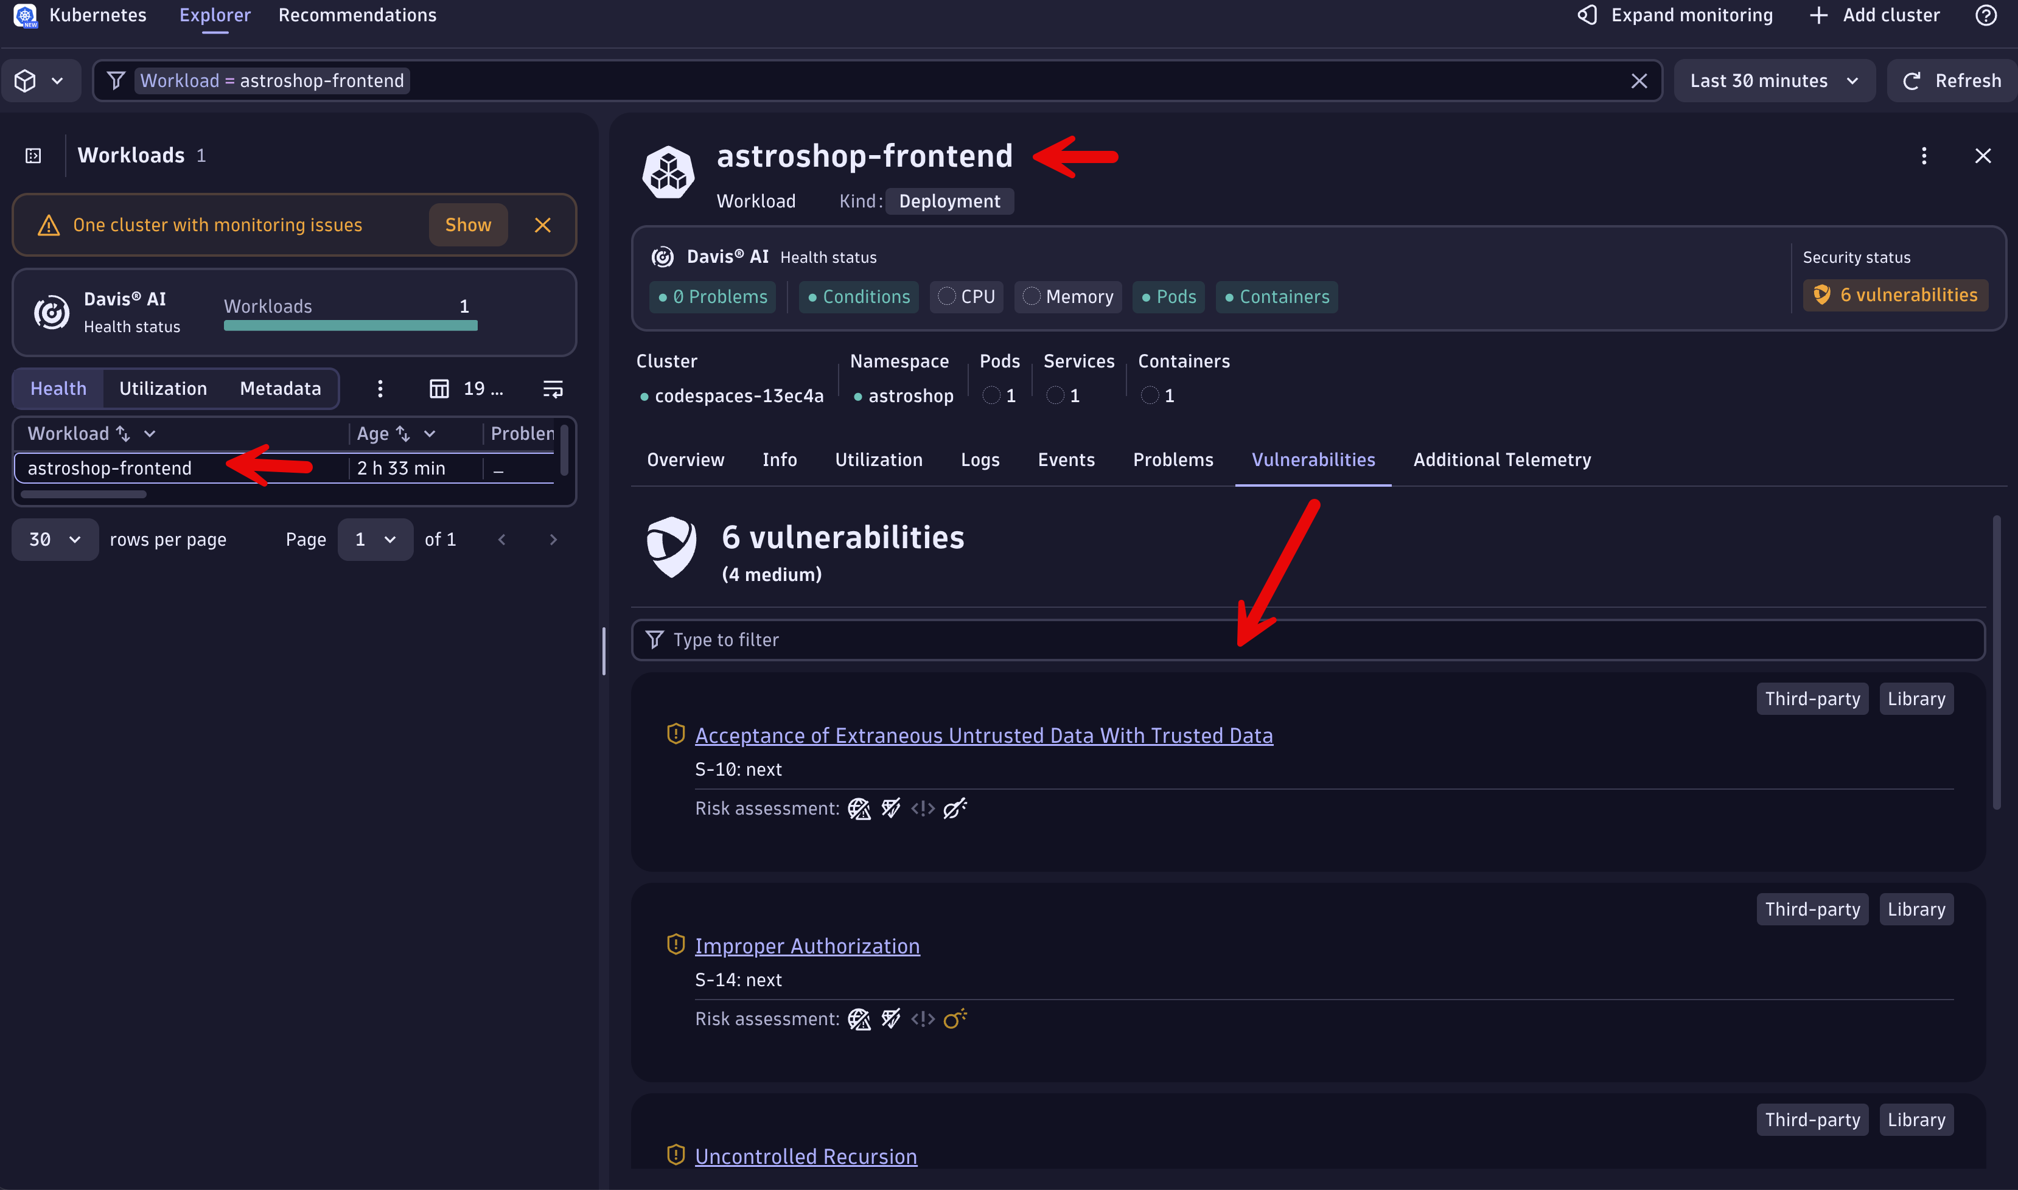Open the page number 1 dropdown
Viewport: 2018px width, 1190px height.
point(374,540)
